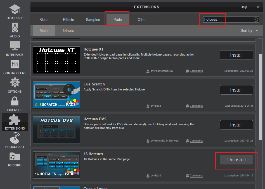
Task: Switch to the Effects tab
Action: [68, 20]
